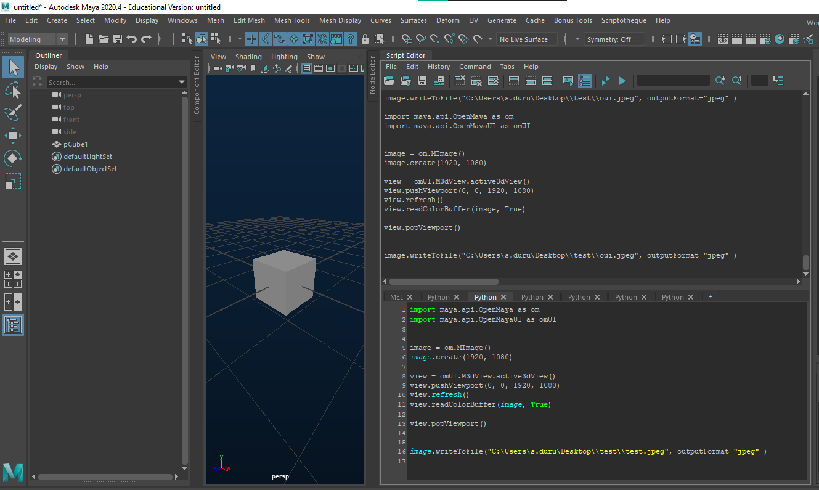
Task: Open the Mesh Display menu
Action: click(x=340, y=20)
